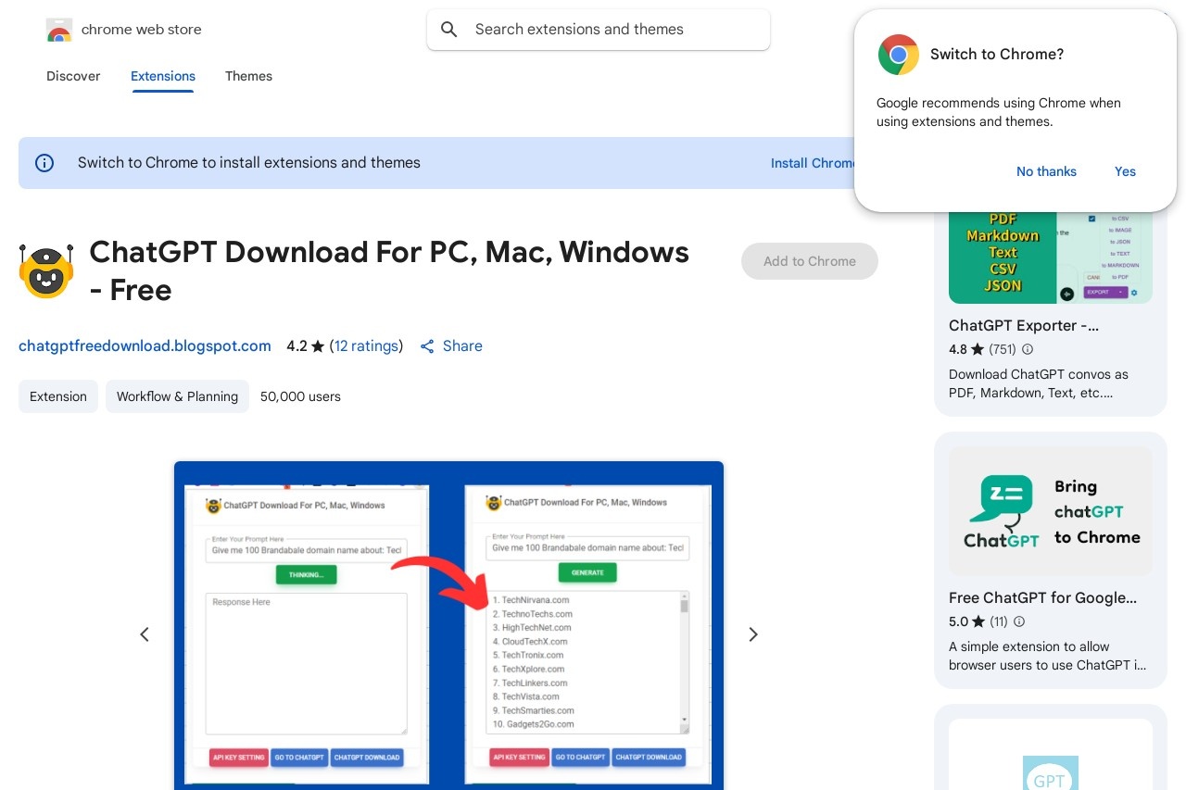
Task: Open the ChatGPT Exporter card thumbnail
Action: click(1051, 257)
